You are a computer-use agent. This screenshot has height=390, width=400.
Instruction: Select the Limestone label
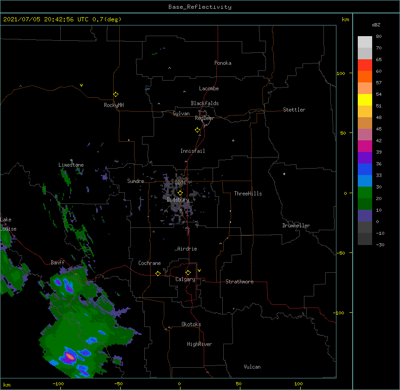click(71, 165)
